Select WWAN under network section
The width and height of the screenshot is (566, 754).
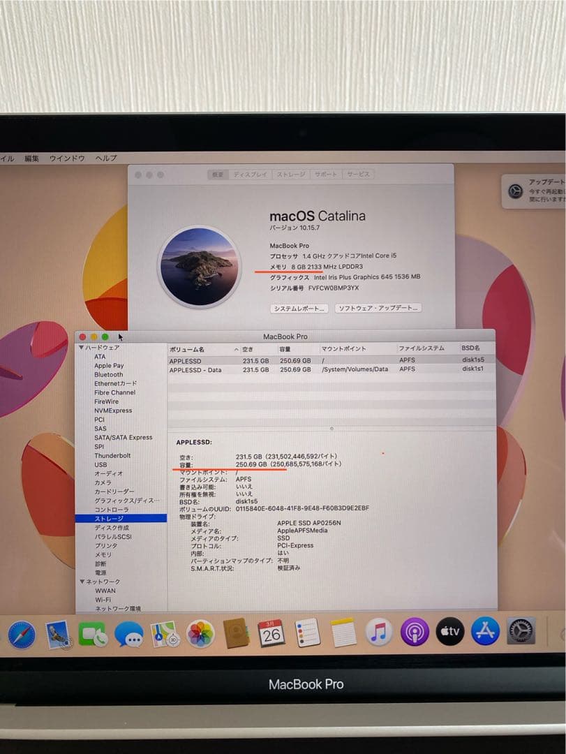point(105,591)
